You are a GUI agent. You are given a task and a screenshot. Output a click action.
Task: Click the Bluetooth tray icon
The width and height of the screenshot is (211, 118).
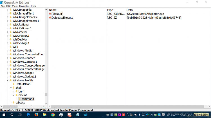coord(140,115)
